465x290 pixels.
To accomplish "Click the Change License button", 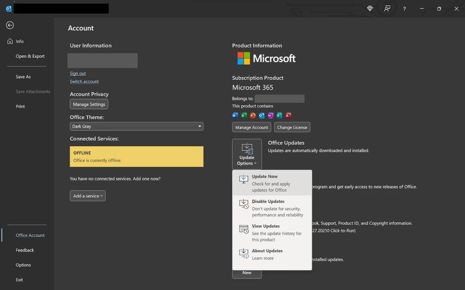I will point(292,127).
